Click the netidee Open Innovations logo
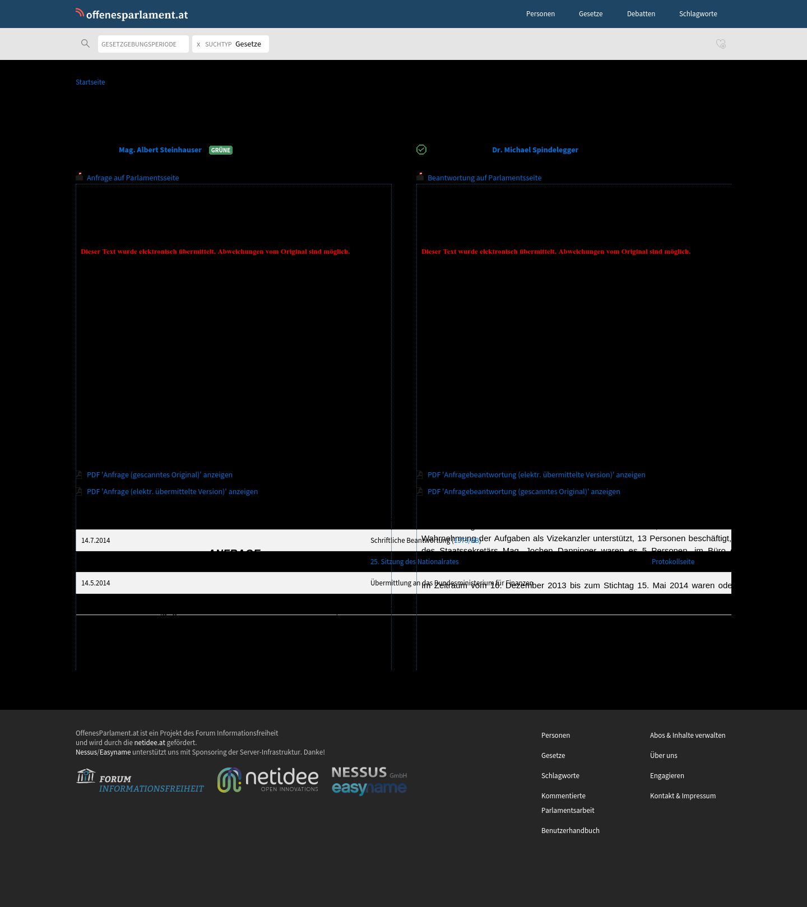The width and height of the screenshot is (807, 907). tap(268, 780)
